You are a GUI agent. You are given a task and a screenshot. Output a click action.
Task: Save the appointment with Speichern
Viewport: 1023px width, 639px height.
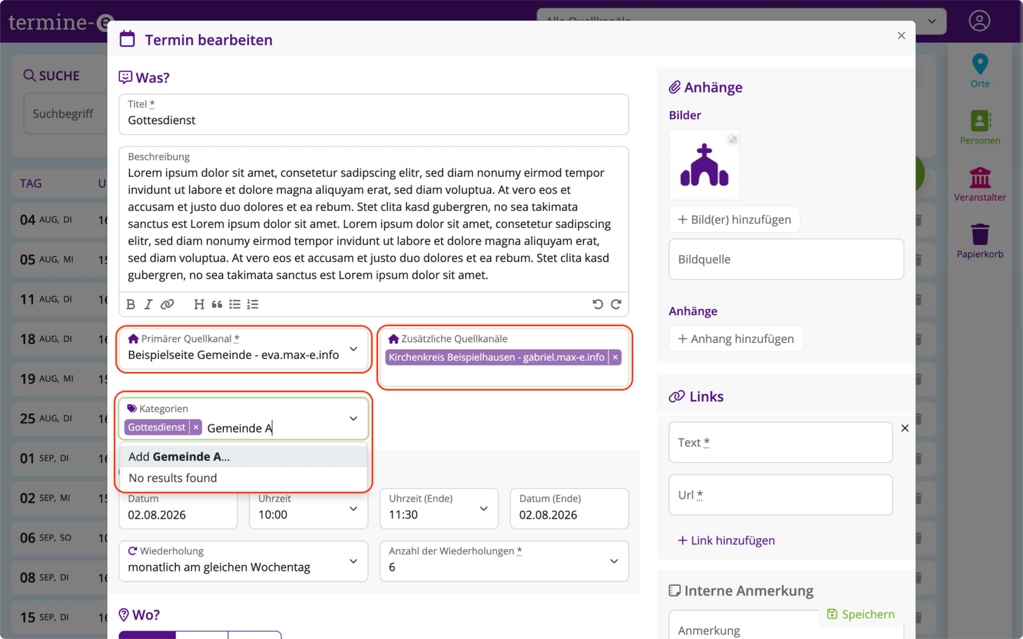861,614
